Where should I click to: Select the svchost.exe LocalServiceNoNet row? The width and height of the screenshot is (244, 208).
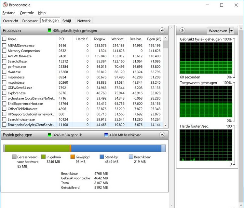click(82, 98)
